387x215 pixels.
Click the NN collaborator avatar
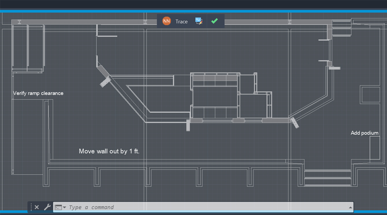coord(166,21)
